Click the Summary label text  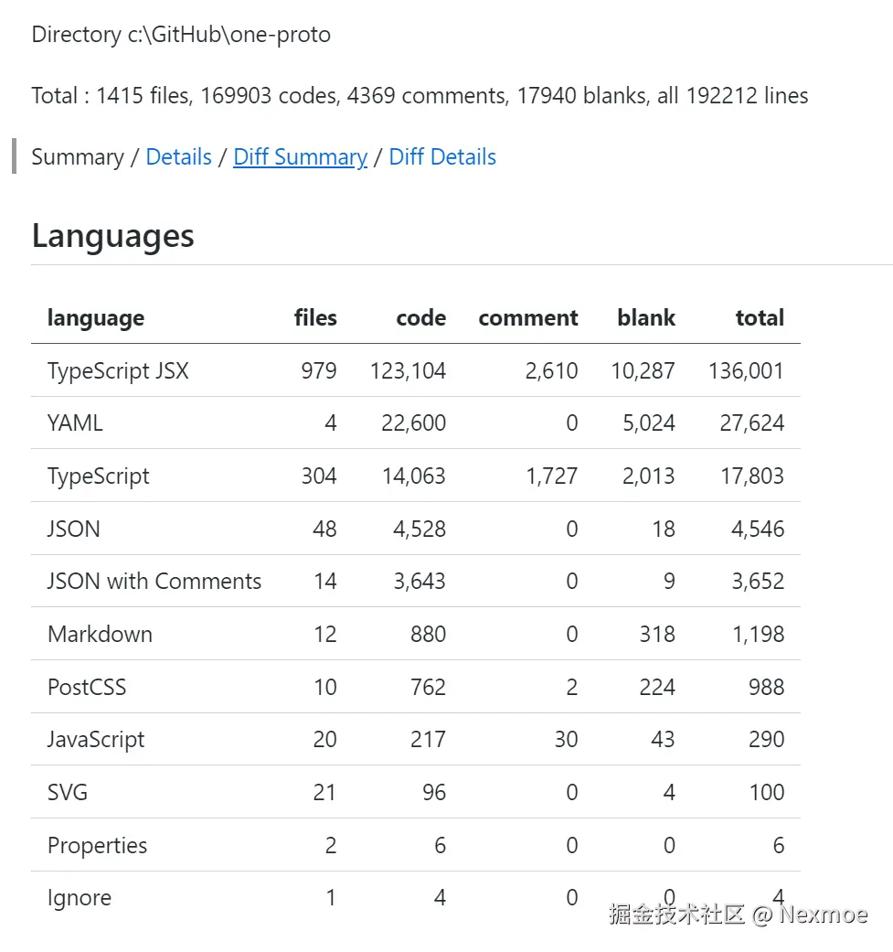pos(77,157)
